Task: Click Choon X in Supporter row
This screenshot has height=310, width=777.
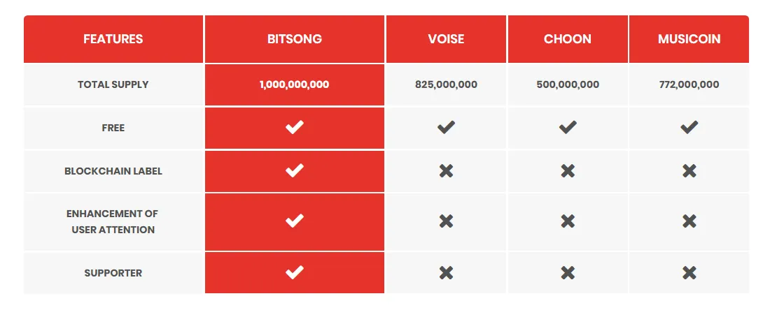Action: click(568, 272)
